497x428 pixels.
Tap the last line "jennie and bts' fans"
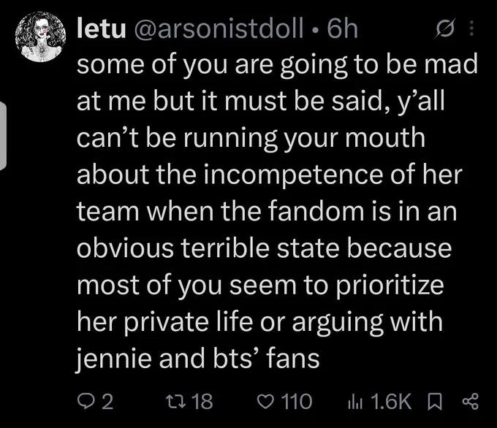(x=198, y=359)
